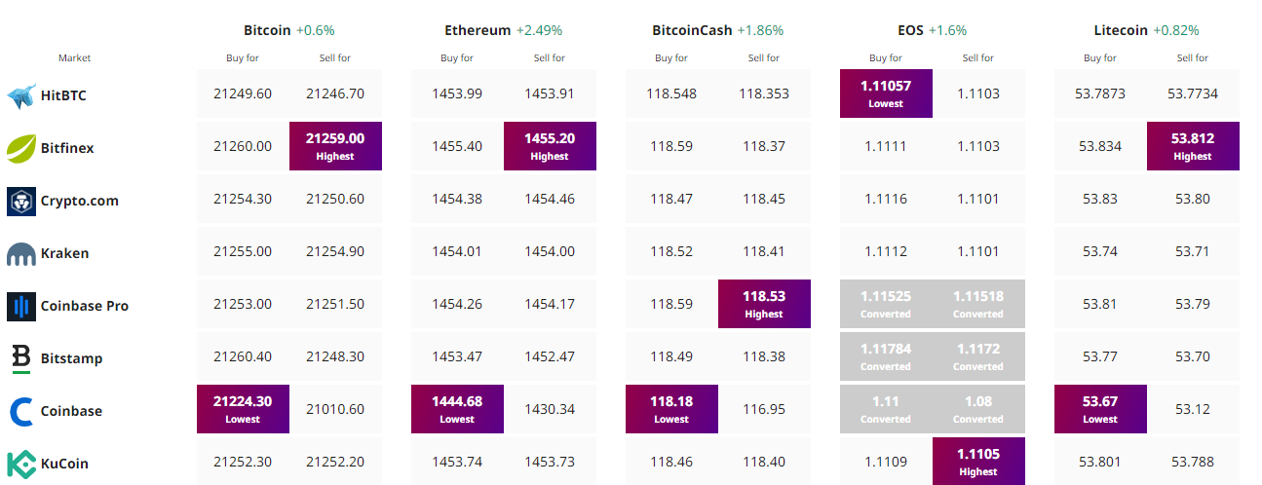Click the HitBTC exchange logo icon
This screenshot has height=485, width=1262.
click(21, 95)
